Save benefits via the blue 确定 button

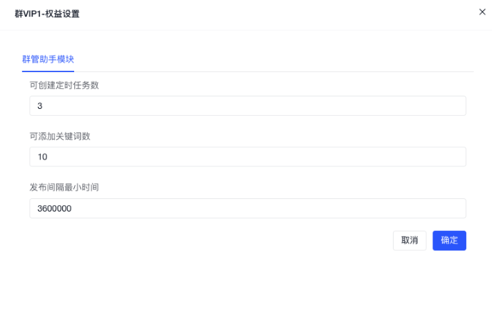coord(449,241)
